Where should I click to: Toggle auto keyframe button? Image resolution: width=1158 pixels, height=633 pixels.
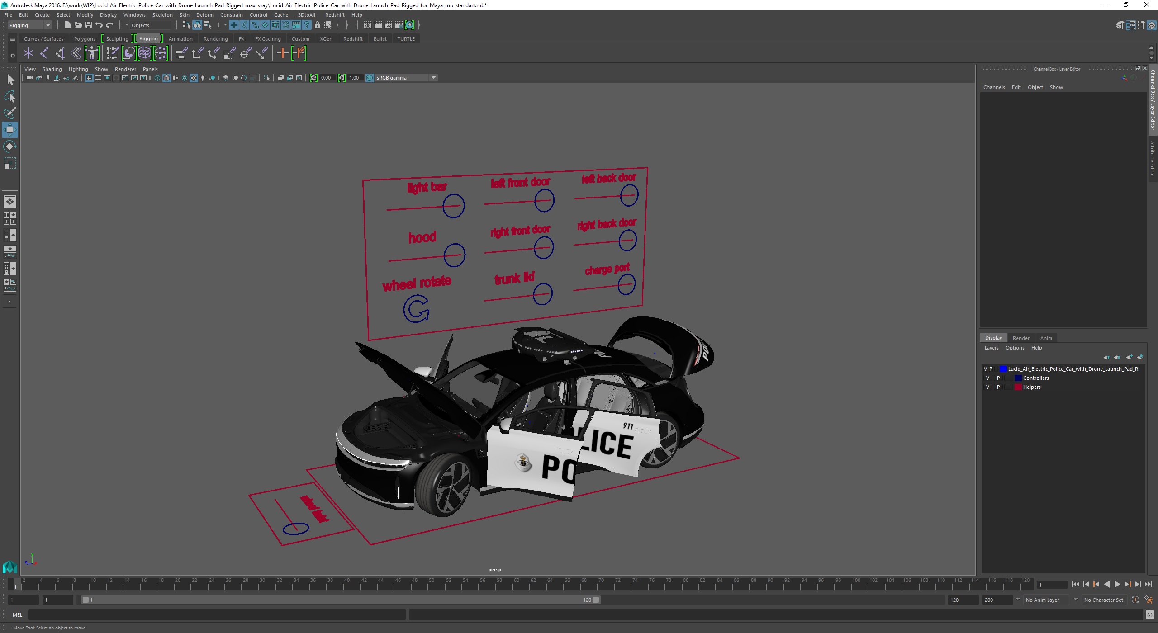pyautogui.click(x=1135, y=600)
